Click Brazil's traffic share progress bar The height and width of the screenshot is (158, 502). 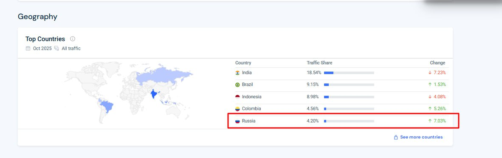[349, 85]
